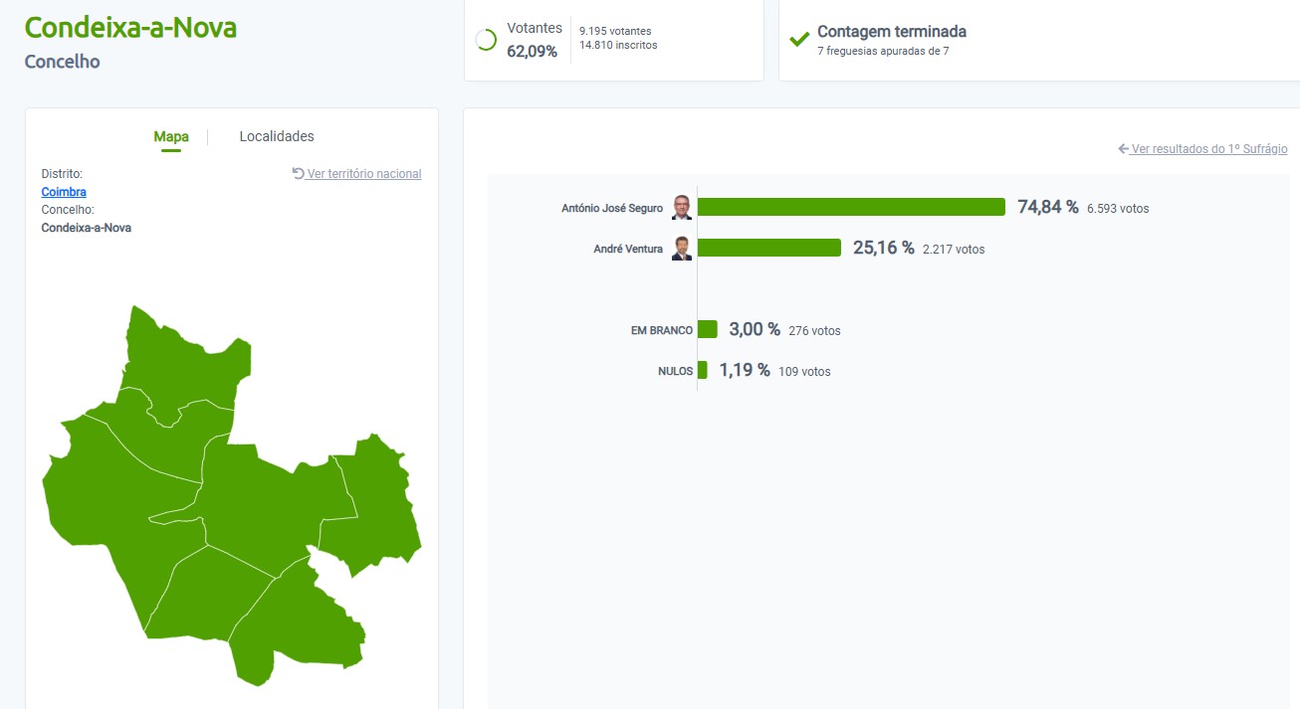This screenshot has height=709, width=1300.
Task: Select the 74,84 % result bar for Seguro
Action: click(x=851, y=207)
